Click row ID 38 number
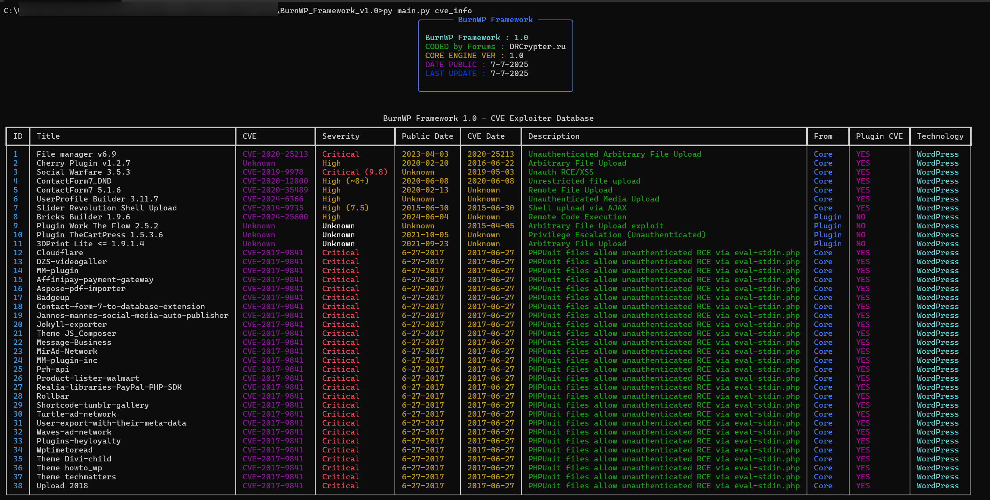 18,486
